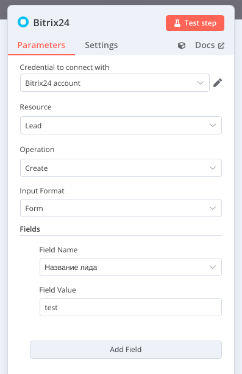Switch to the Parameters tab
The width and height of the screenshot is (242, 374).
(x=41, y=45)
